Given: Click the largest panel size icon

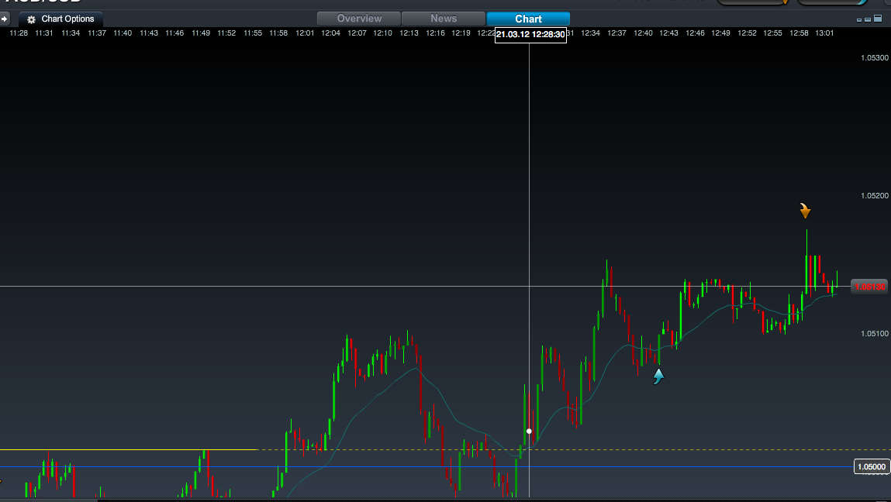Looking at the screenshot, I should (x=878, y=18).
